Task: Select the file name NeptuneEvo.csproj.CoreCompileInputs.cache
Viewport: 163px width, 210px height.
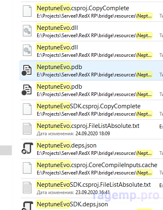Action: [x=97, y=165]
